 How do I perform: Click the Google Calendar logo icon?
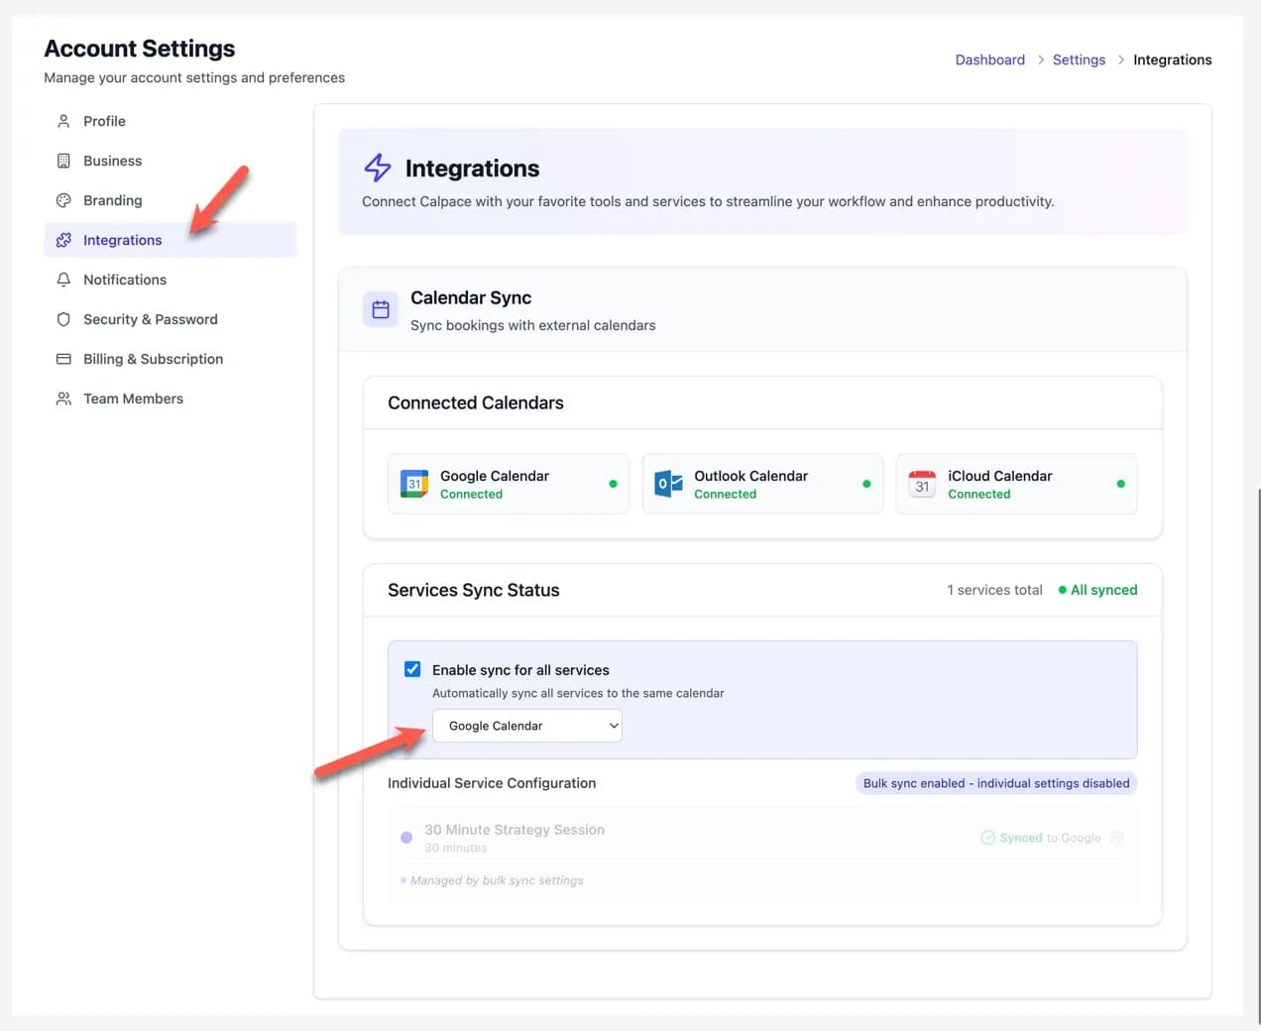tap(414, 484)
